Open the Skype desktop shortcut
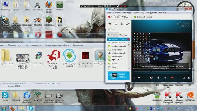 [5, 97]
